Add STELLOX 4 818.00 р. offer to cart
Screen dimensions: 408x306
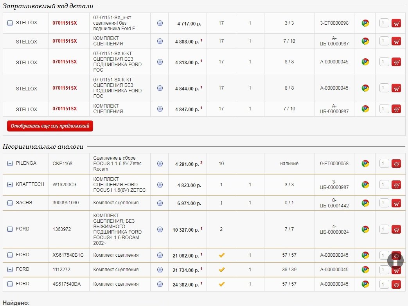click(396, 62)
